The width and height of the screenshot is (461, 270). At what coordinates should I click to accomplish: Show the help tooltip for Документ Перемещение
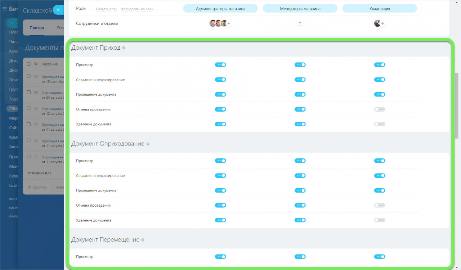(143, 240)
